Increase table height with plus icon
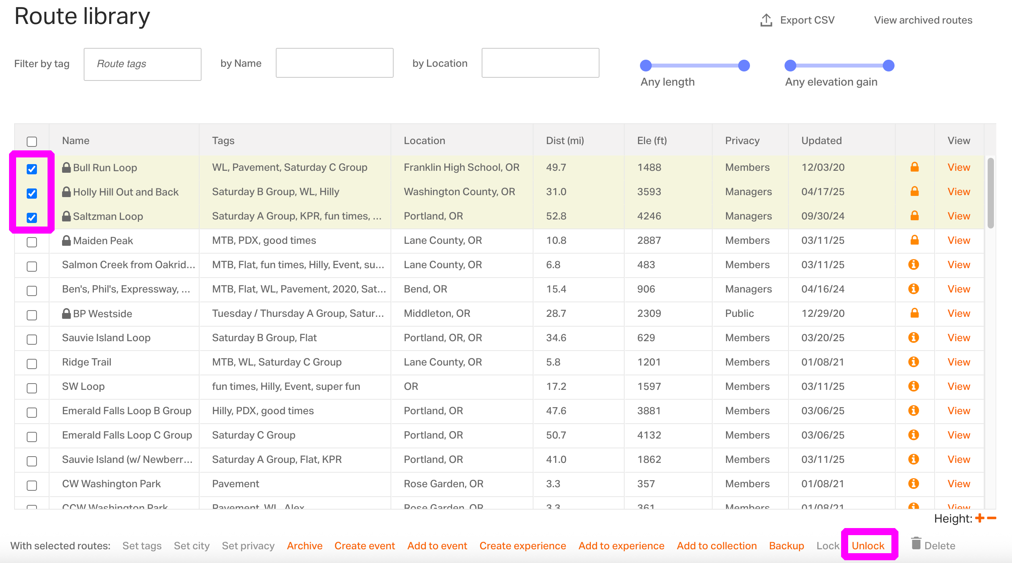 tap(980, 518)
